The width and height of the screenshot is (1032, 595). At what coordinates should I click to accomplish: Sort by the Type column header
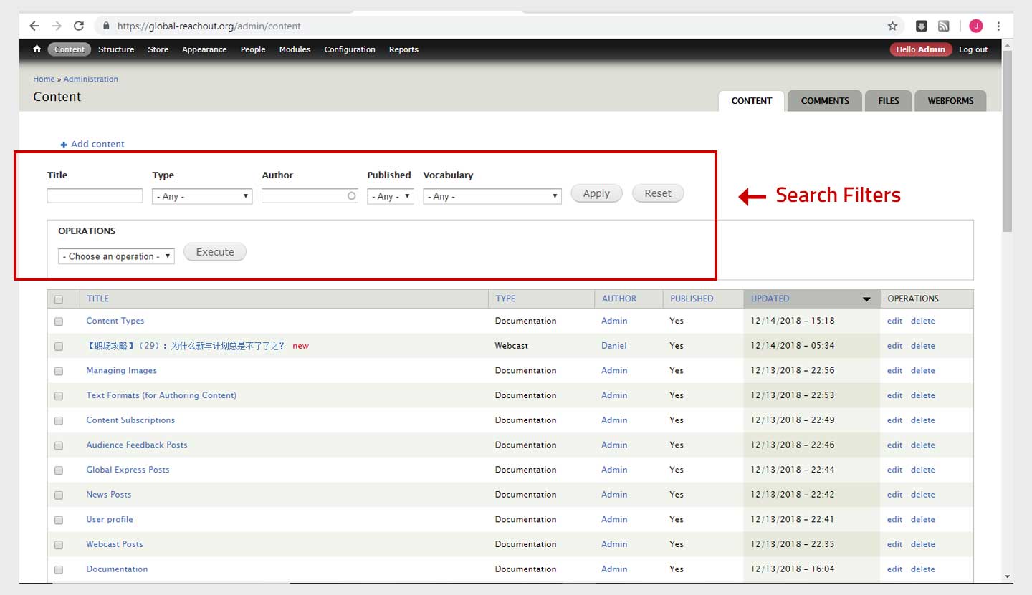point(505,299)
